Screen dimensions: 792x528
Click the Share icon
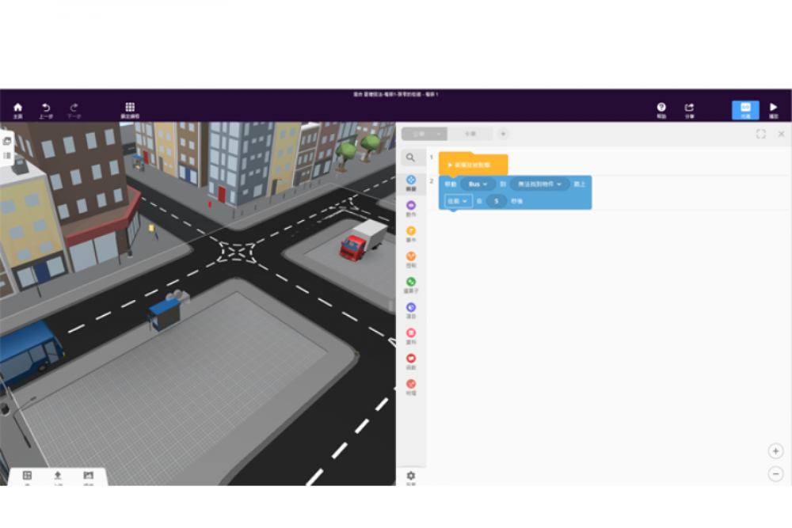(689, 109)
